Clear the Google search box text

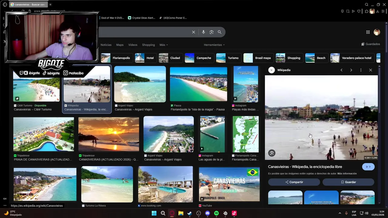(x=193, y=32)
